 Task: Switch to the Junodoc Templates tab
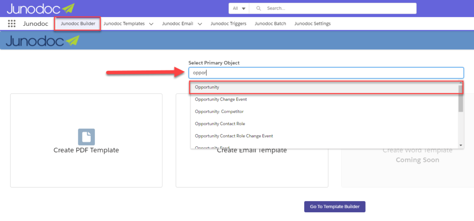click(124, 24)
